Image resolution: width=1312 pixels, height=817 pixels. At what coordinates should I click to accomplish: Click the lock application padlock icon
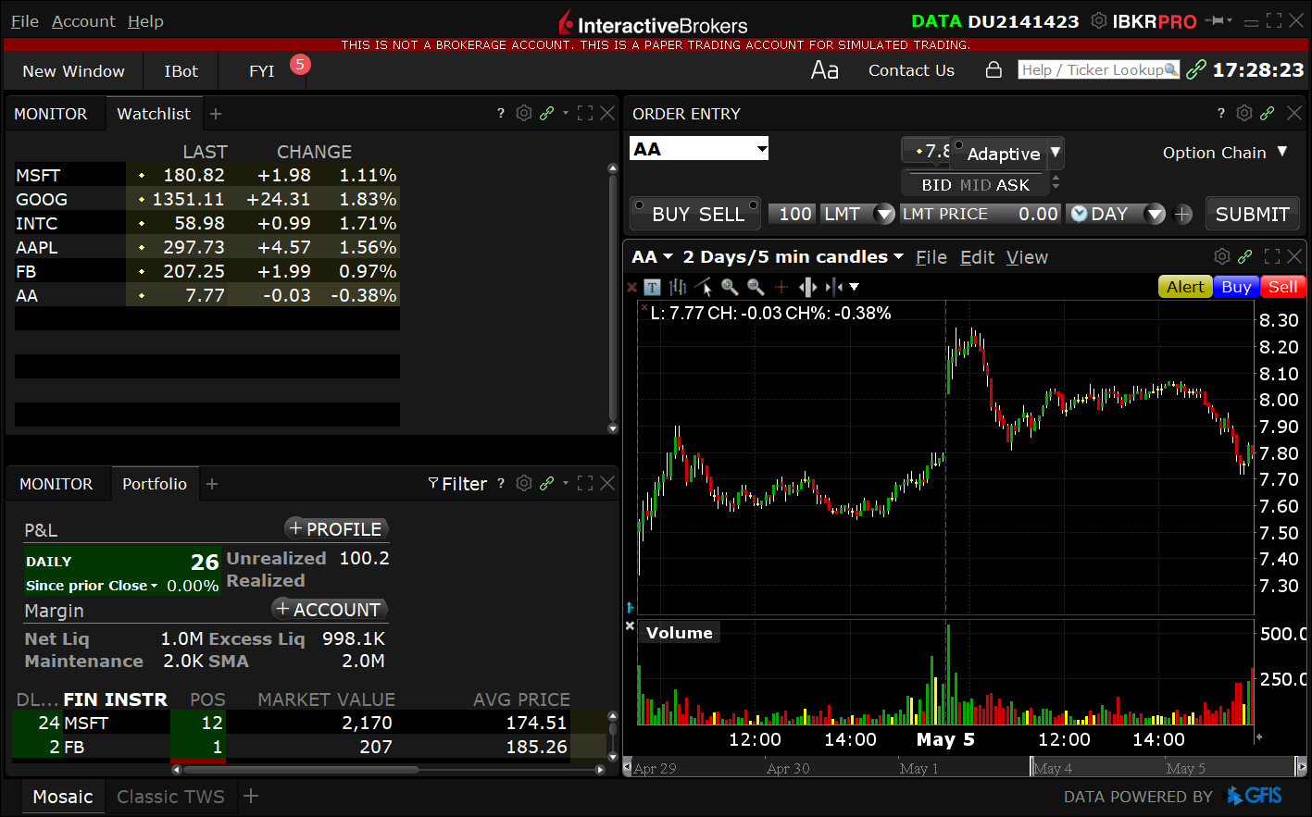(x=993, y=70)
